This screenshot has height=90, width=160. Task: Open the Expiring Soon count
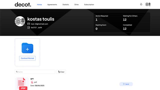(x=96, y=29)
